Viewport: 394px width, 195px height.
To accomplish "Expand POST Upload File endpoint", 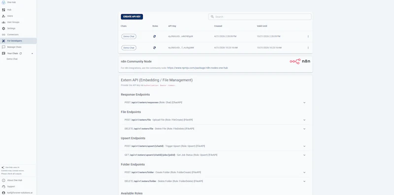I will [x=304, y=120].
